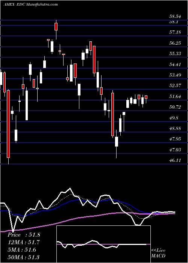Click inside the Live MACD inset chart
Image resolution: width=188 pixels, height=263 pixels.
point(103,244)
